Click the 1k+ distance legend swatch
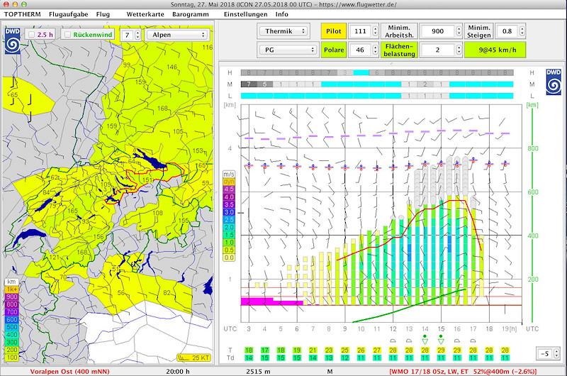This screenshot has height=376, width=567. (11, 289)
